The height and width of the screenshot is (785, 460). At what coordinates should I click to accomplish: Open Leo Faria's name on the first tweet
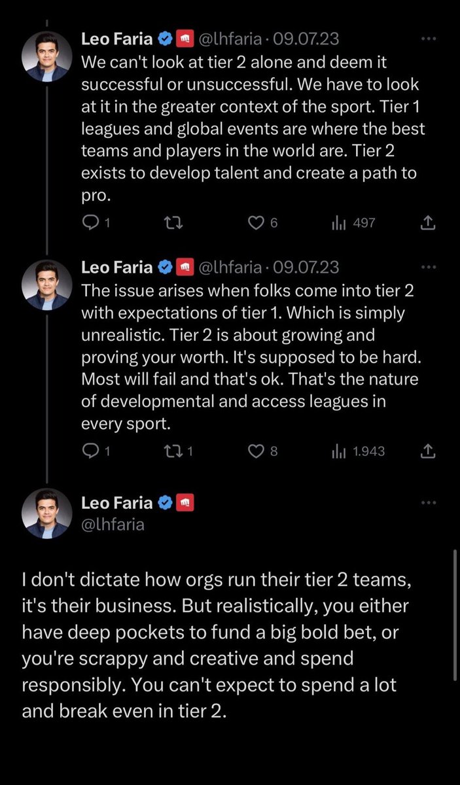(x=117, y=39)
